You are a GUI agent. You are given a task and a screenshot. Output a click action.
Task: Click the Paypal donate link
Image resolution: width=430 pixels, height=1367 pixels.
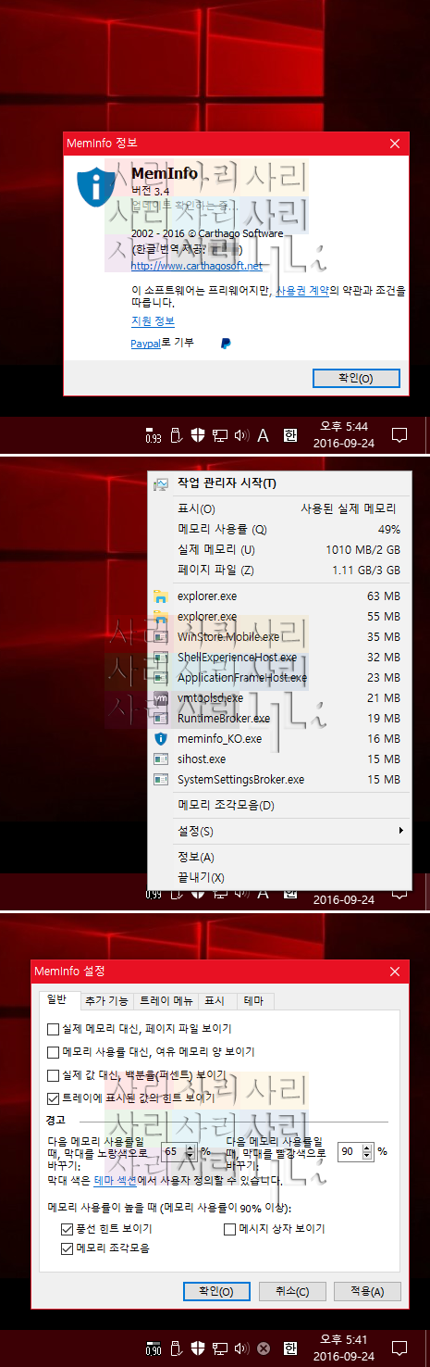pos(146,343)
